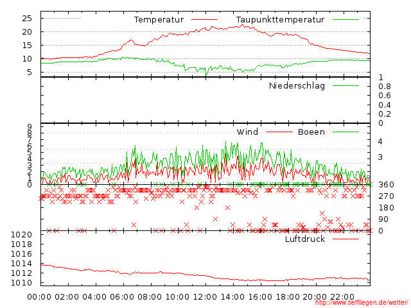Click the 22:00 time axis label
411x308 pixels.
tap(342, 297)
